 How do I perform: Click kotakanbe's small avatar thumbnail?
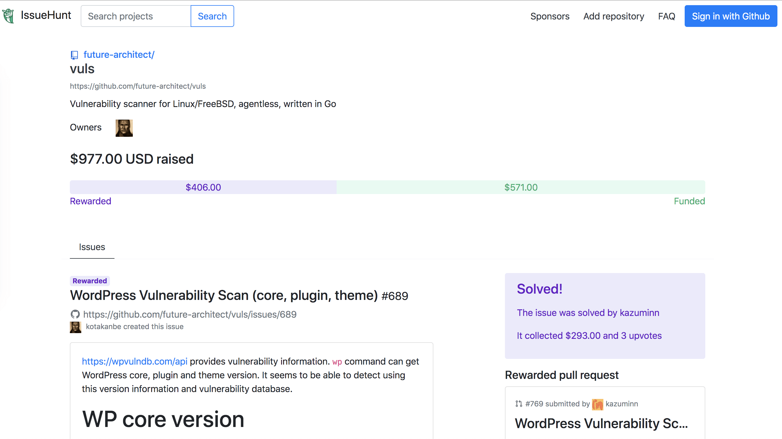(x=75, y=327)
